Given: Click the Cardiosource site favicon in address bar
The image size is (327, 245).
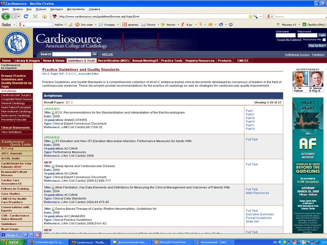Looking at the screenshot, I should pyautogui.click(x=55, y=16).
